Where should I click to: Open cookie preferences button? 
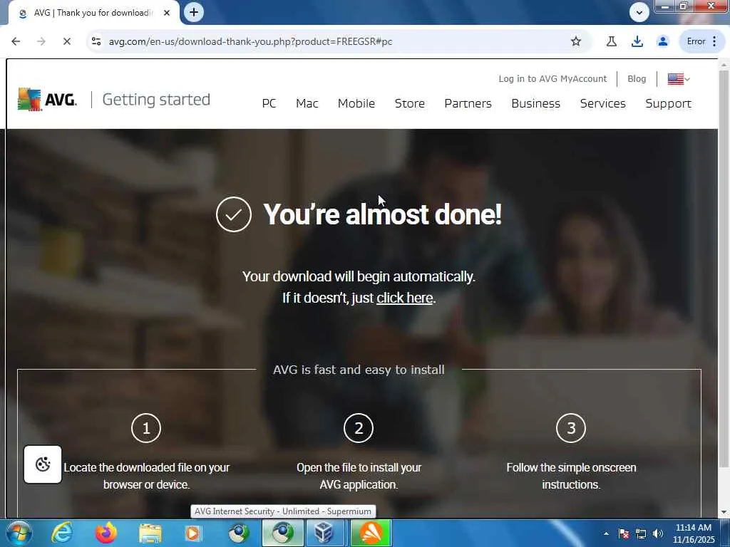43,464
